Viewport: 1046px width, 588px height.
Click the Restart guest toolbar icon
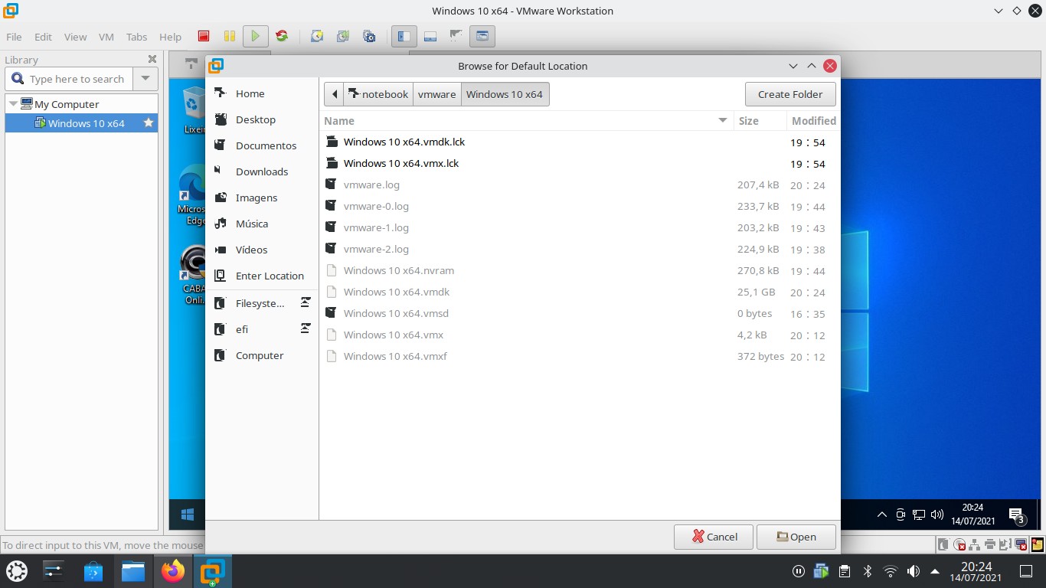coord(282,36)
